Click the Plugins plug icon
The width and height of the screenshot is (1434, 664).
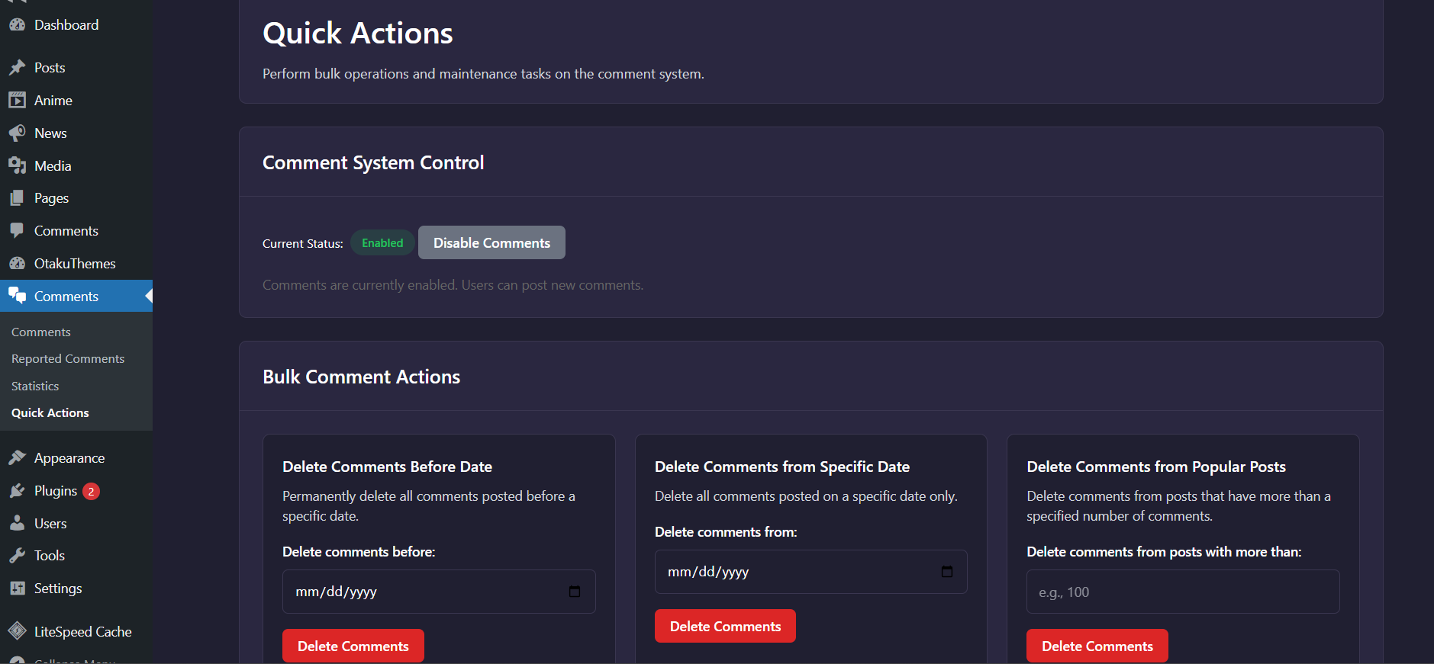pos(17,491)
